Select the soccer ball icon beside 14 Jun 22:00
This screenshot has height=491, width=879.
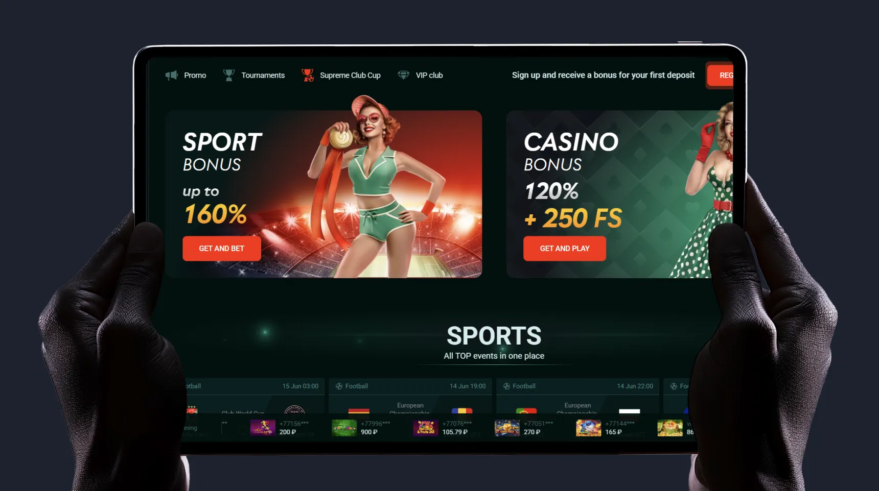[506, 386]
